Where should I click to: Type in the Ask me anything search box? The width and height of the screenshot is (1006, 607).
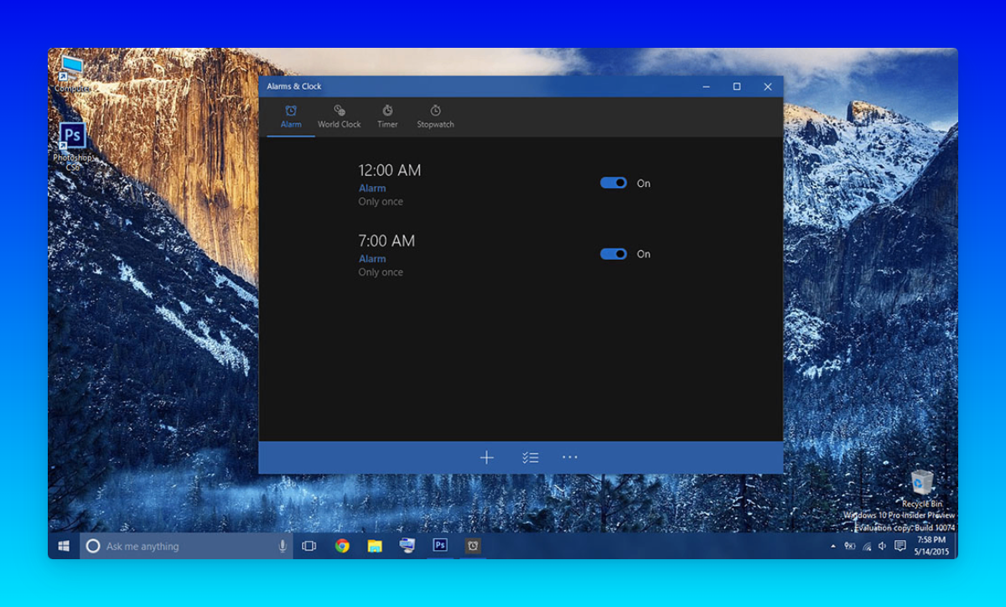[x=184, y=547]
